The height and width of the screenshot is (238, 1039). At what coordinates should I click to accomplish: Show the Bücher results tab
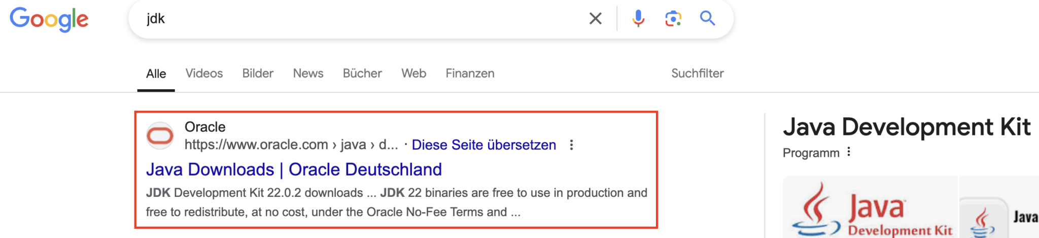click(362, 74)
